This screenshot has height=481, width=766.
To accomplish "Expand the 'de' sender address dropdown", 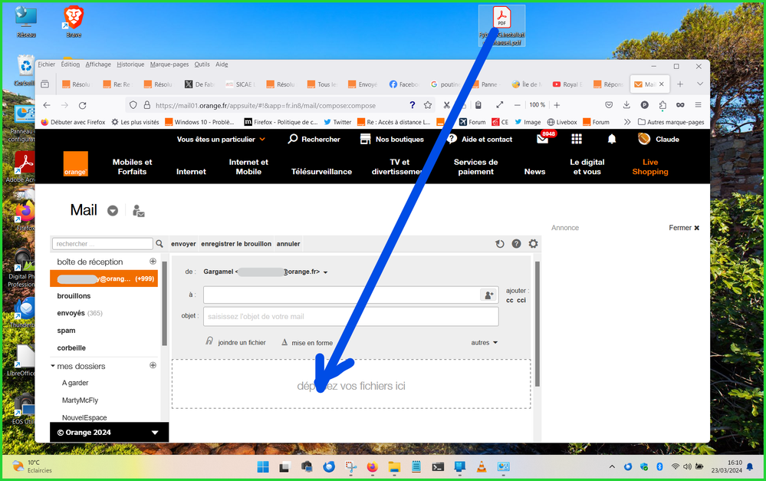I will (x=326, y=272).
